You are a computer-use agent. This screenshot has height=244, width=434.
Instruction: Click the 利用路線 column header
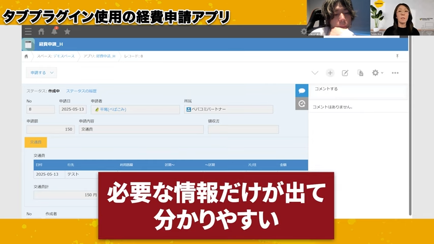coord(126,165)
